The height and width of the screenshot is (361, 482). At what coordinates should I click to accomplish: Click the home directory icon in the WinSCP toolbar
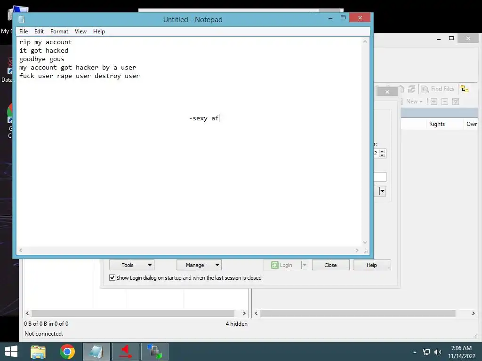click(x=402, y=89)
